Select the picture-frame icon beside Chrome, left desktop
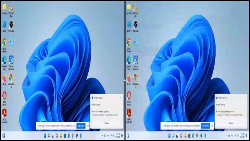This screenshot has height=141, width=250. 11,42
